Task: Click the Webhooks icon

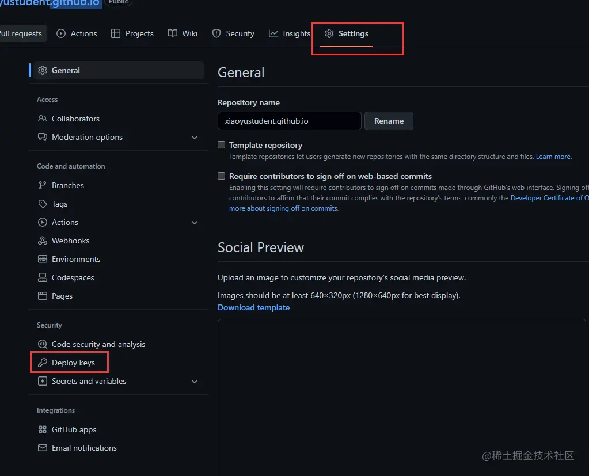Action: pyautogui.click(x=43, y=241)
